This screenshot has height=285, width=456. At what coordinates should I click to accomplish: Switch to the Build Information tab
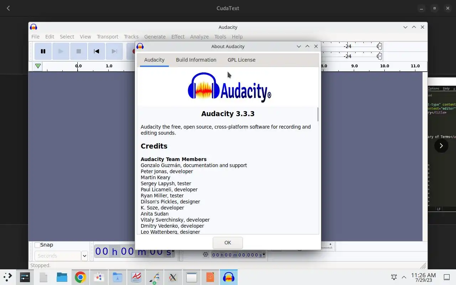[x=196, y=60]
